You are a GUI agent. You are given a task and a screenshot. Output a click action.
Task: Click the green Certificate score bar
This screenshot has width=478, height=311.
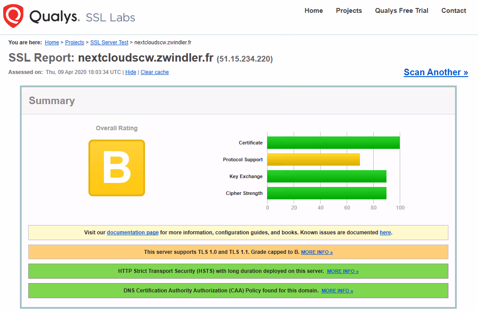pos(333,143)
